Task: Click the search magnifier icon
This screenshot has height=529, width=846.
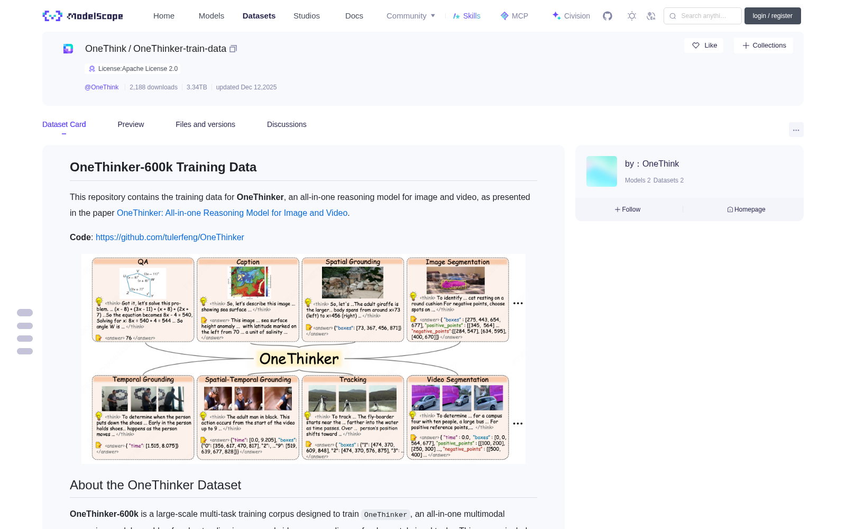Action: pyautogui.click(x=673, y=16)
